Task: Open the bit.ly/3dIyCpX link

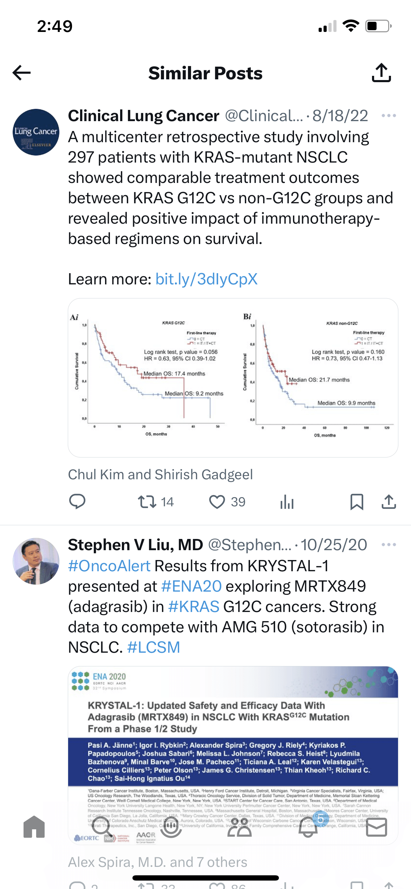Action: (x=206, y=279)
